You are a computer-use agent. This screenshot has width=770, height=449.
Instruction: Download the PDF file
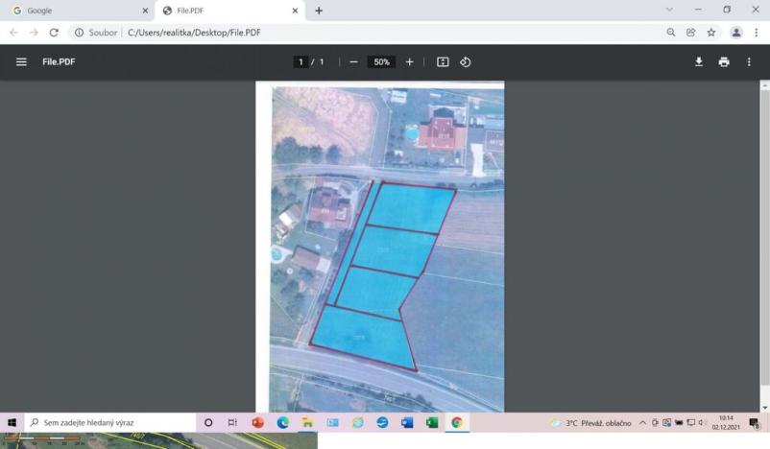pos(699,61)
